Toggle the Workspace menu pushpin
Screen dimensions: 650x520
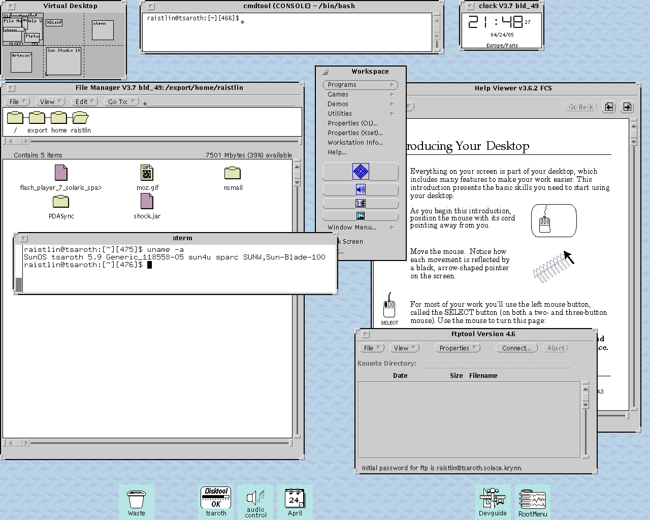pyautogui.click(x=325, y=72)
